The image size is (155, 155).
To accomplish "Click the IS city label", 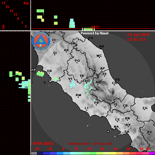I will point(116,104).
